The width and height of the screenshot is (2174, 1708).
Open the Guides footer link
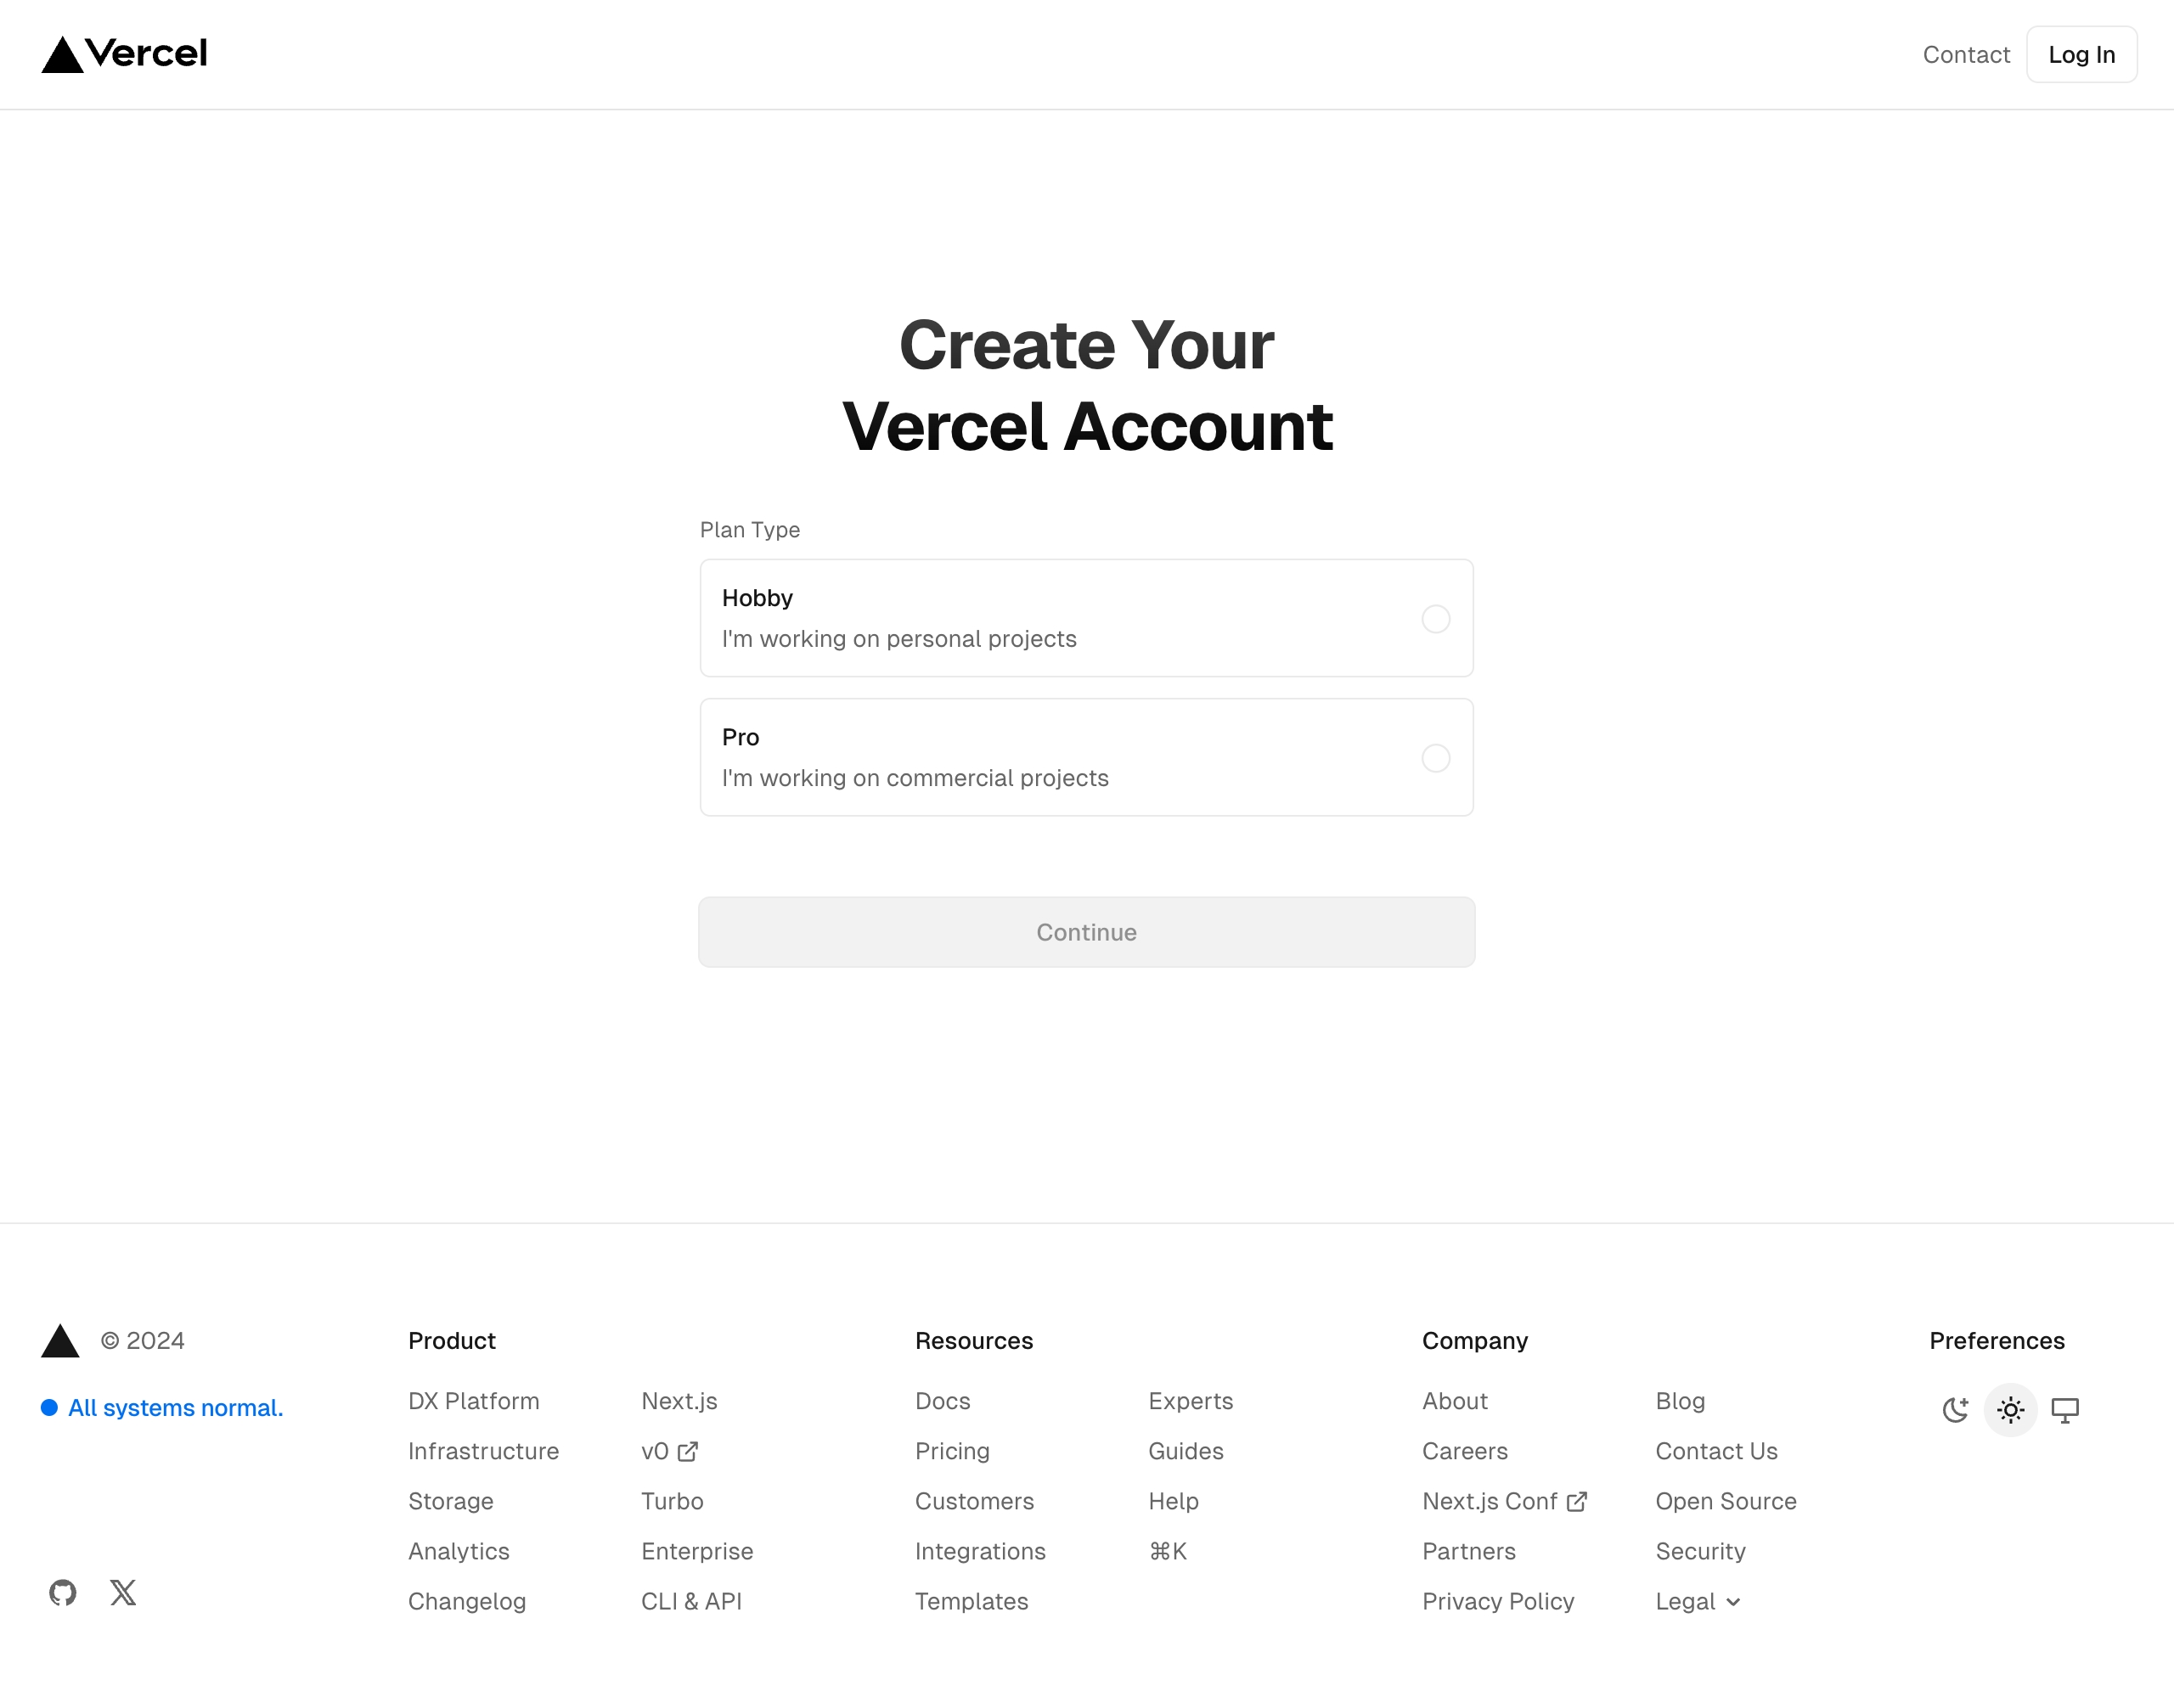(x=1186, y=1451)
